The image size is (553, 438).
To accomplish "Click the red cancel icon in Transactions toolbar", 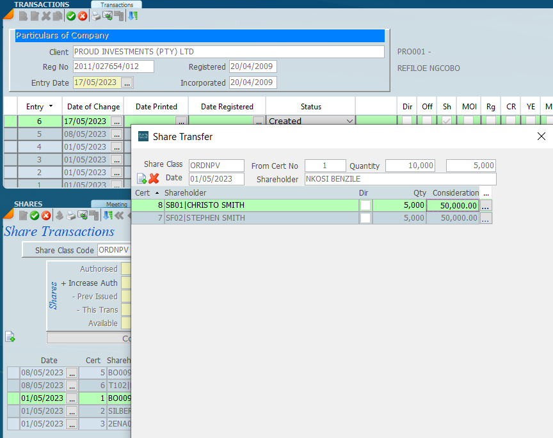I will pos(83,16).
